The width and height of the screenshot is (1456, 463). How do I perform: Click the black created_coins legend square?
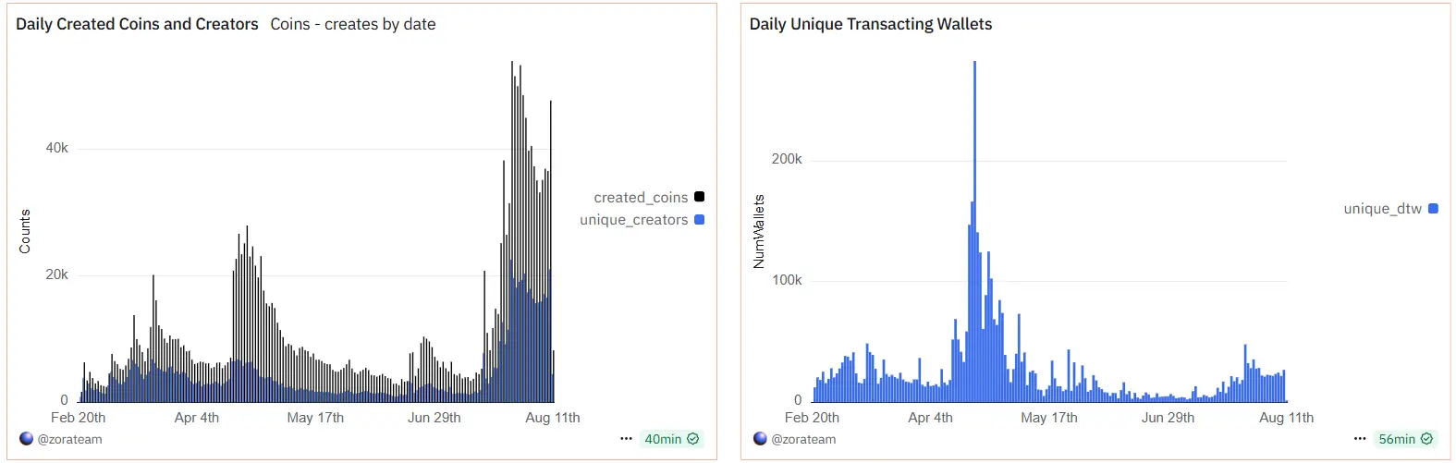(699, 197)
